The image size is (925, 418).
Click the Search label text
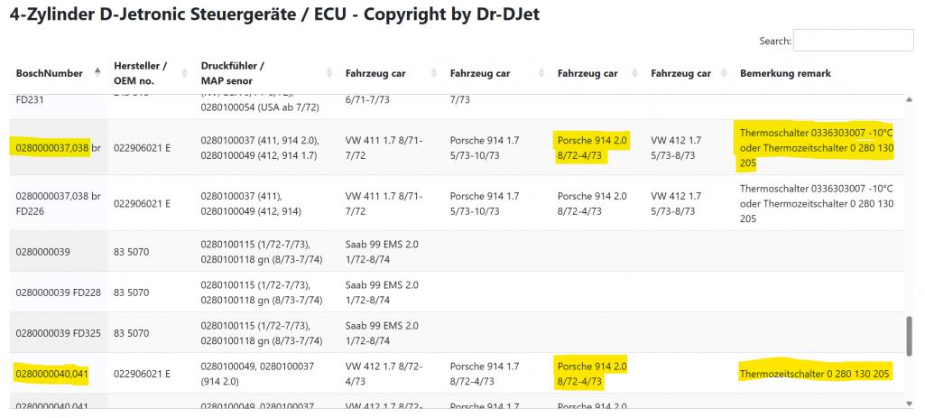point(774,42)
